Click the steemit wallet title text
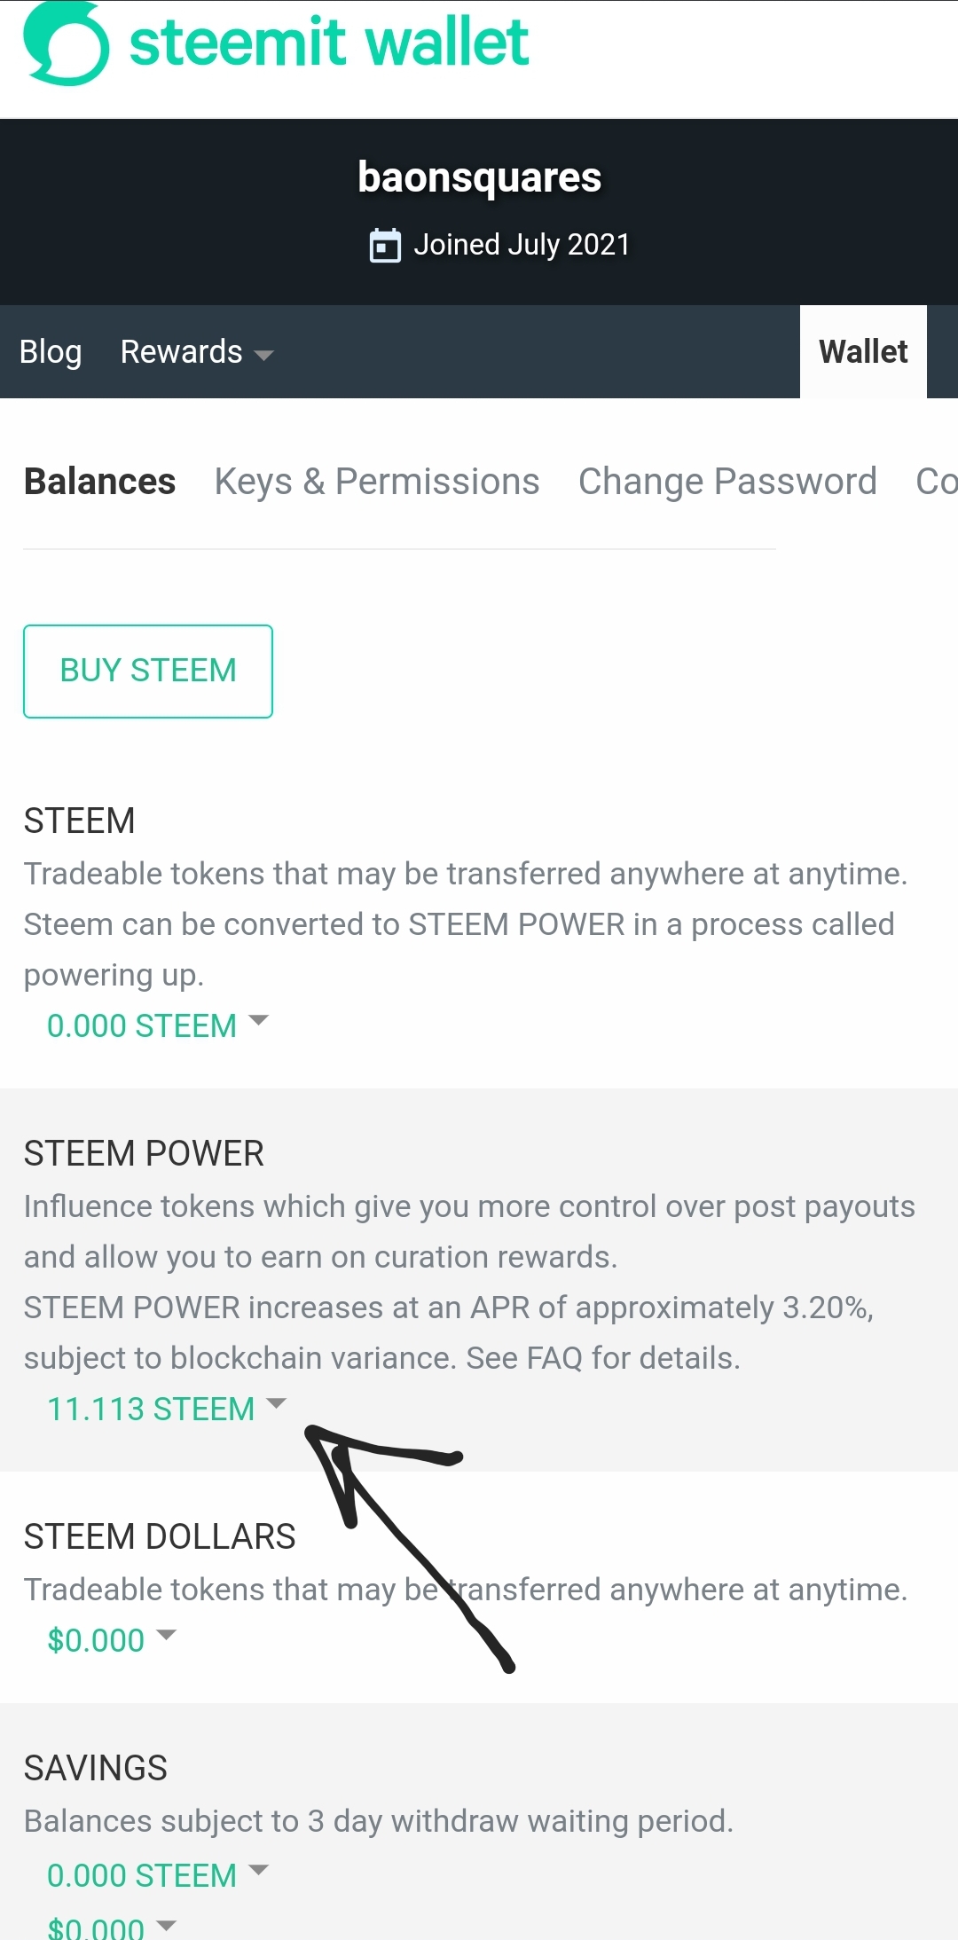 329,43
